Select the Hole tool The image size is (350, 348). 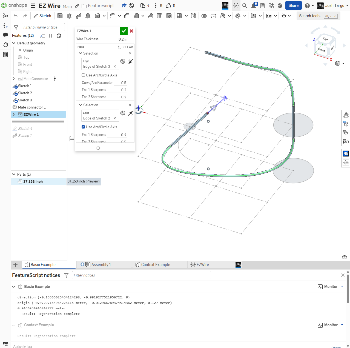pyautogui.click(x=169, y=16)
